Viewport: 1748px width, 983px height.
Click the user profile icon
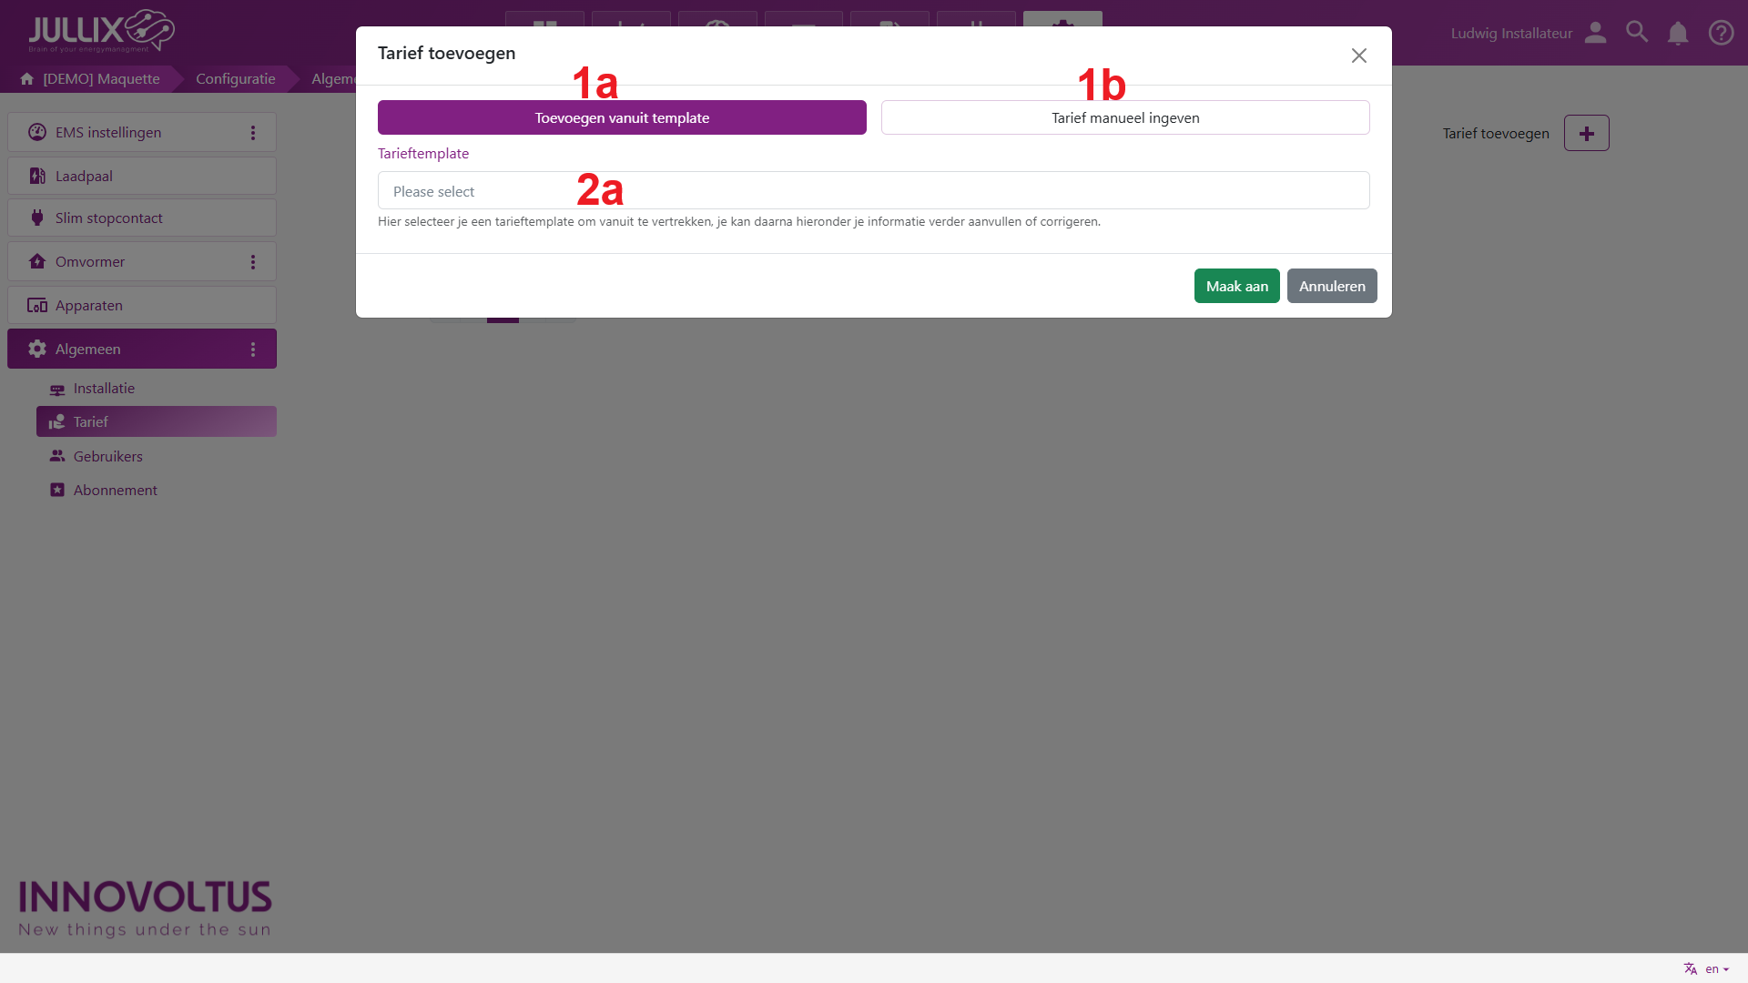[x=1595, y=33]
